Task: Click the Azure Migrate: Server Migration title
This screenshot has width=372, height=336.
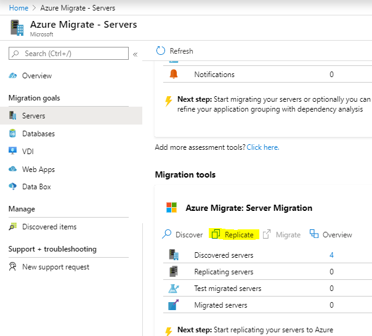Action: click(249, 208)
